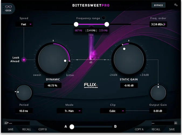Click the 2.5 kHz high frequency value
Viewport: 182px width, 135px height.
pyautogui.click(x=103, y=31)
